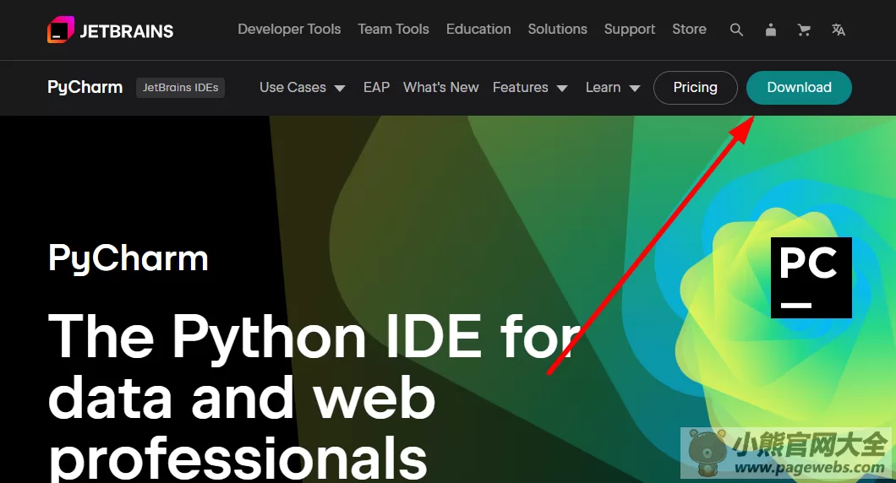Expand the Features dropdown
Screen dimensions: 896x483
point(530,87)
